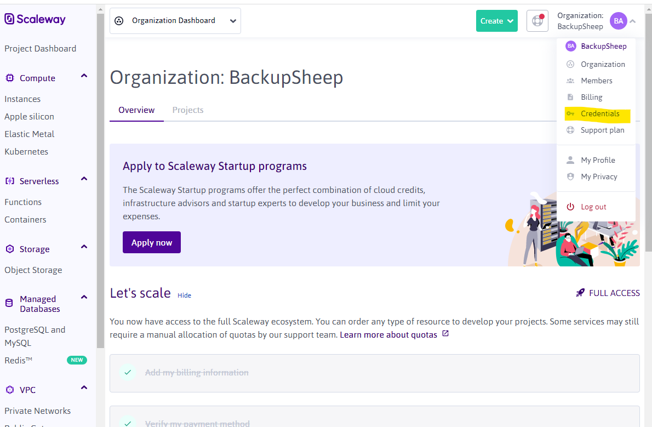Open the support lifebuoy icon with notification
This screenshot has width=652, height=427.
[x=537, y=21]
